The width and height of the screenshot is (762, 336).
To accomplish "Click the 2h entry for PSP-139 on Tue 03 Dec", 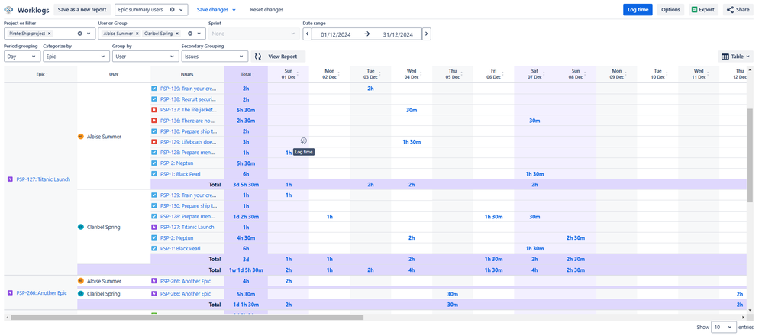I will [370, 89].
